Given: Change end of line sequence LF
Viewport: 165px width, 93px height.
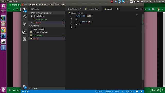Looking at the screenshot, I should [122, 91].
